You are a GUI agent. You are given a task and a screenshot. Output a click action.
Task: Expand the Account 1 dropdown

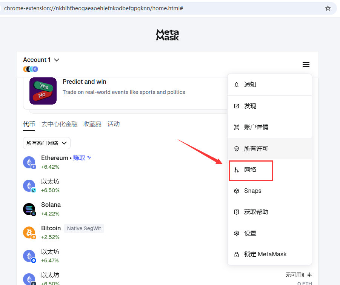[x=41, y=60]
